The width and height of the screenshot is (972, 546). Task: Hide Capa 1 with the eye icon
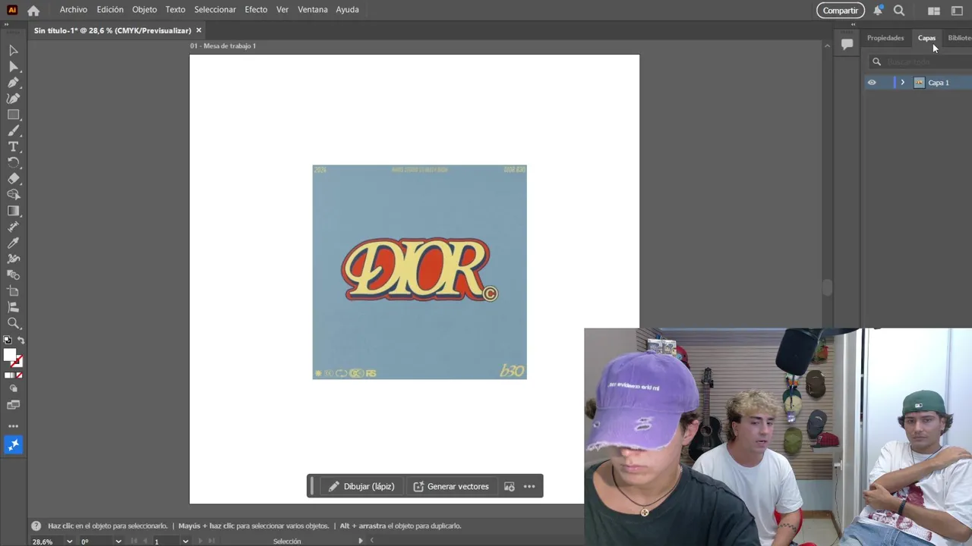pyautogui.click(x=872, y=83)
